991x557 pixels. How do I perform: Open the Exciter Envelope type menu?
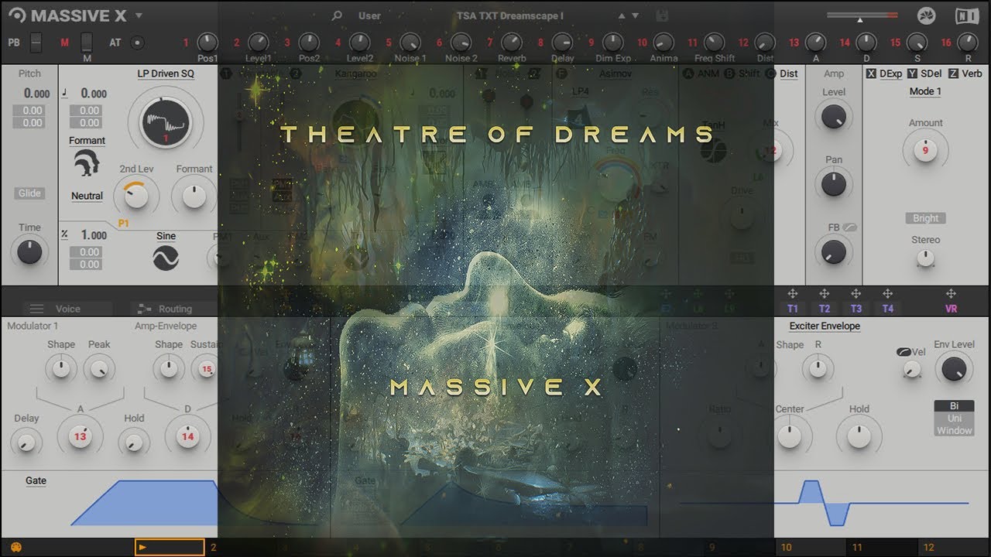(x=825, y=326)
